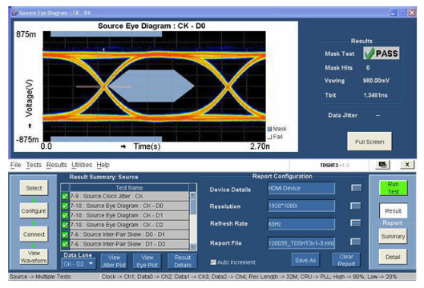Select row 7-10 Source Eye Diagram : CK - D0

coord(129,206)
